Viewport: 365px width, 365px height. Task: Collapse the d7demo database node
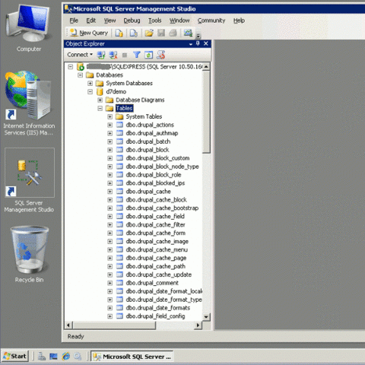tap(90, 92)
